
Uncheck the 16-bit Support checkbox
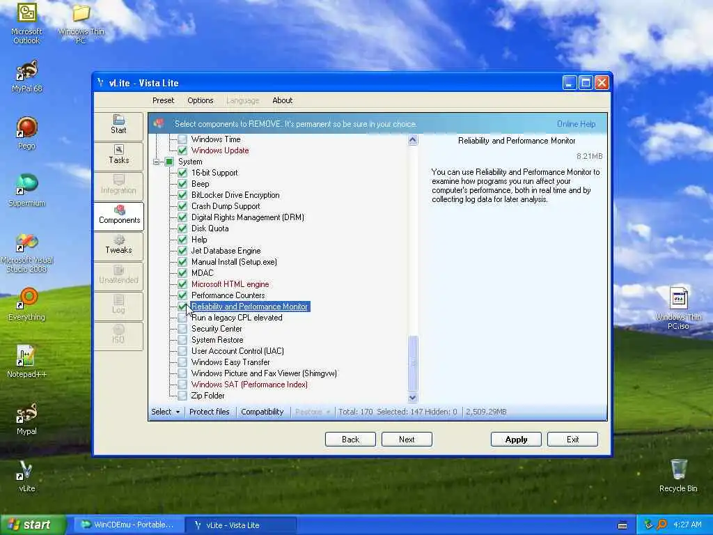click(182, 173)
